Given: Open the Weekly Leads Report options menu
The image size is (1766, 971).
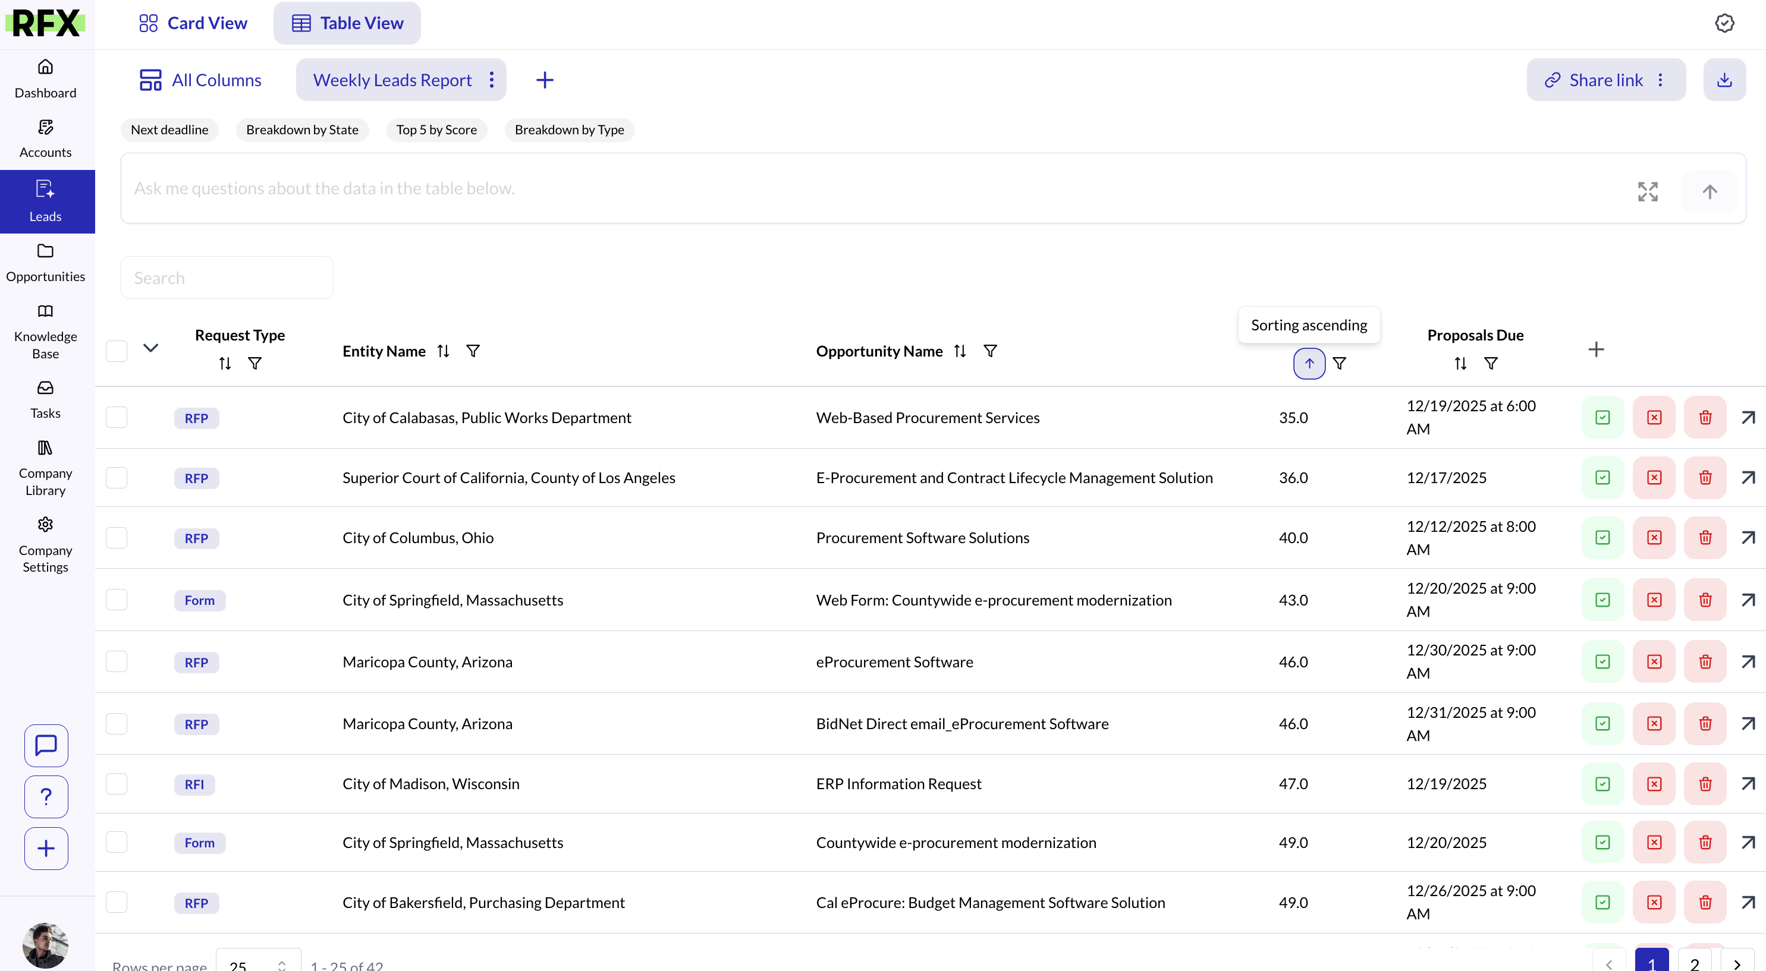Looking at the screenshot, I should [492, 80].
